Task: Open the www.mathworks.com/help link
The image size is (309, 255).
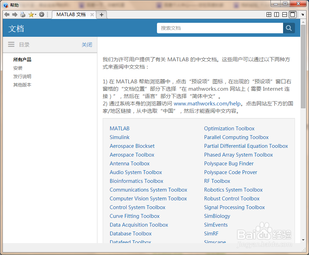Action: point(207,104)
